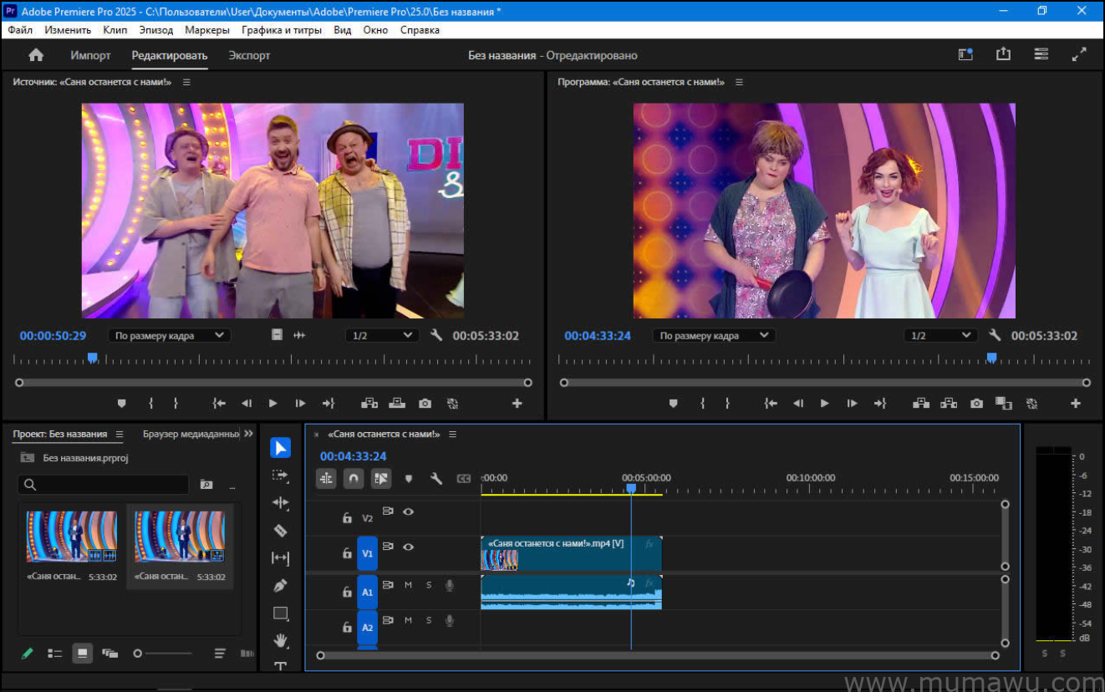Select the Track Select Forward tool
The image size is (1105, 692).
(280, 474)
